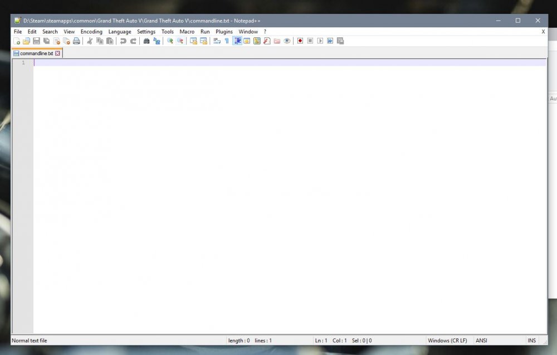557x355 pixels.
Task: Open Folder as Workspace icon
Action: pyautogui.click(x=277, y=41)
